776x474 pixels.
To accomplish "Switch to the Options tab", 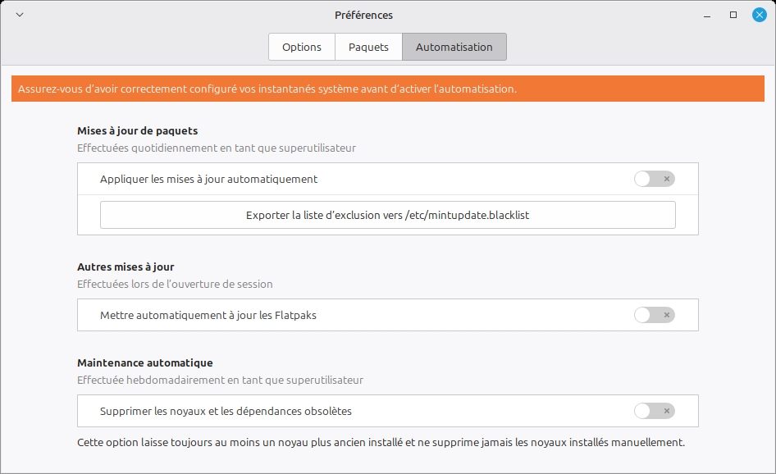I will point(302,47).
